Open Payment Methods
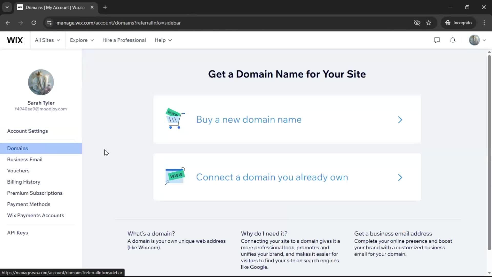 [29, 204]
